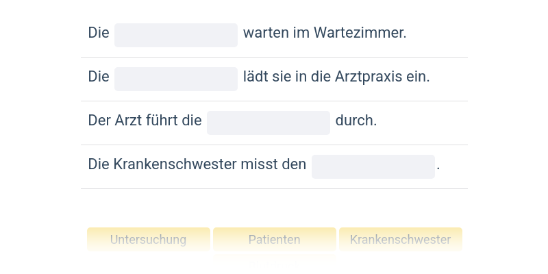Choose the 'Patienten' word tile
This screenshot has height=274, width=548.
[275, 240]
